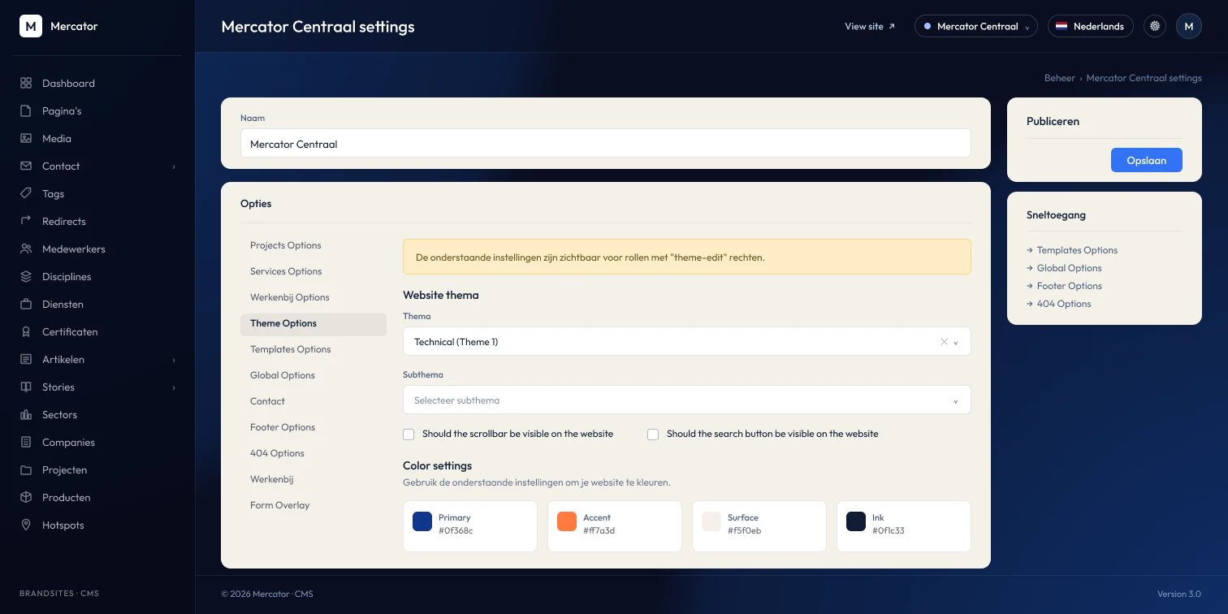Expand the Stories sidebar submenu chevron

point(174,387)
